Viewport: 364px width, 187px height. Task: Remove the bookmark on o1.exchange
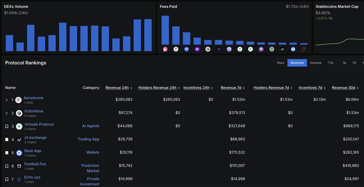point(7,140)
